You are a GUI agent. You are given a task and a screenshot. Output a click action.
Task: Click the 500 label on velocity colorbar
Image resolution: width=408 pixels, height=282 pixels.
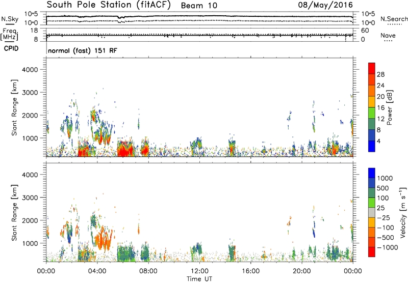[383, 188]
